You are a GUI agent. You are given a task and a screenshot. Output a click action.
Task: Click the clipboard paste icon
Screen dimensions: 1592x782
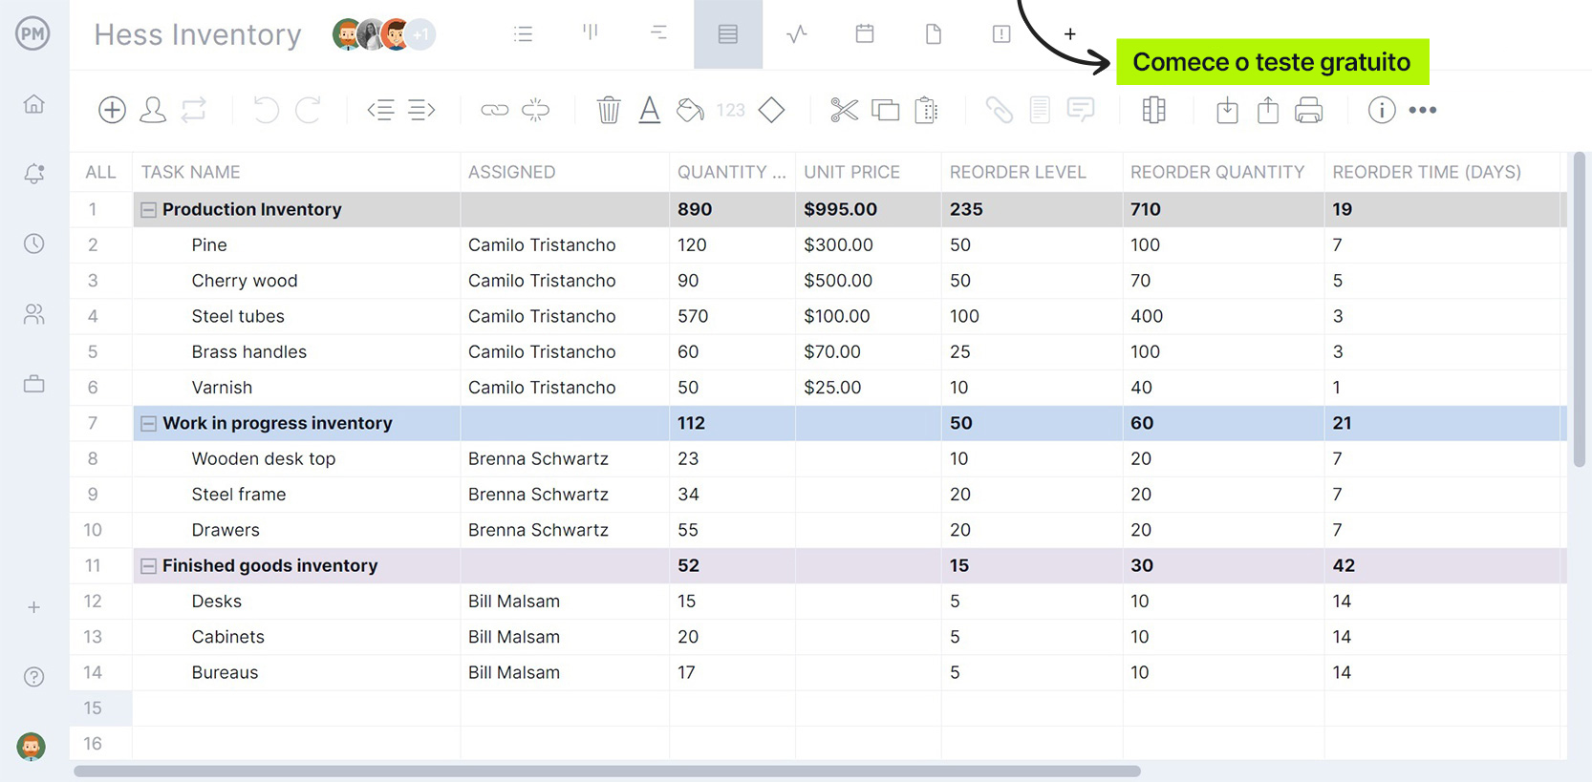coord(927,110)
